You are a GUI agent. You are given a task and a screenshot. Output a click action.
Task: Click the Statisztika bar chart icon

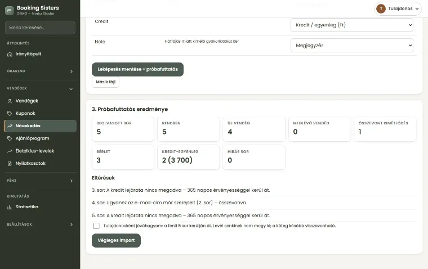tap(10, 207)
